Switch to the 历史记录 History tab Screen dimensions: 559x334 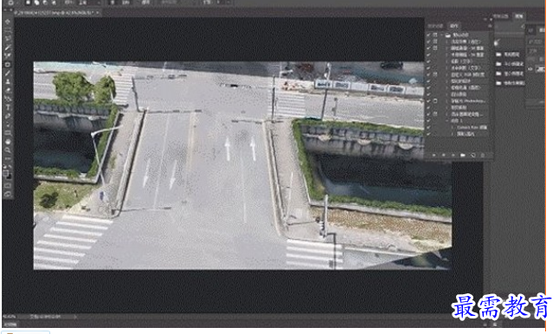pyautogui.click(x=435, y=26)
